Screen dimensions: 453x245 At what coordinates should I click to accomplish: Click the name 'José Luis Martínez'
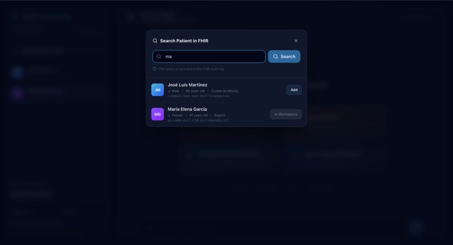(x=188, y=85)
